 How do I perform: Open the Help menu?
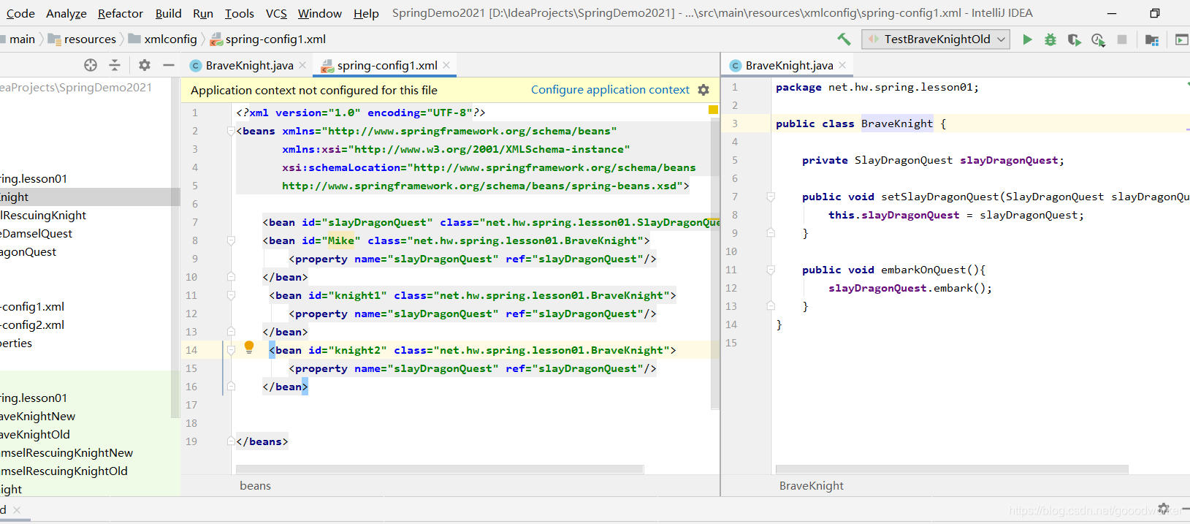pyautogui.click(x=366, y=13)
